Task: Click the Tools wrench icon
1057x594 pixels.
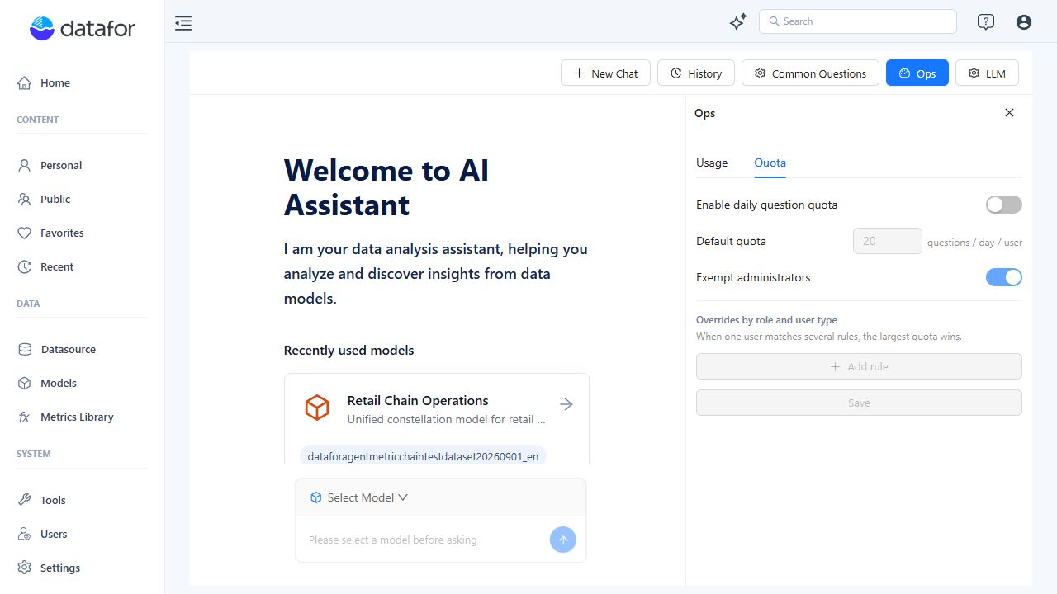Action: [x=25, y=500]
